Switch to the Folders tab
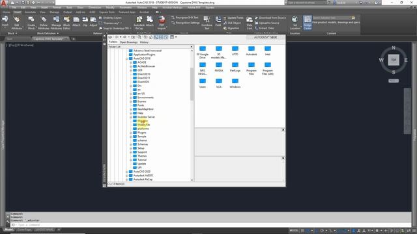The height and width of the screenshot is (234, 417). (x=113, y=42)
